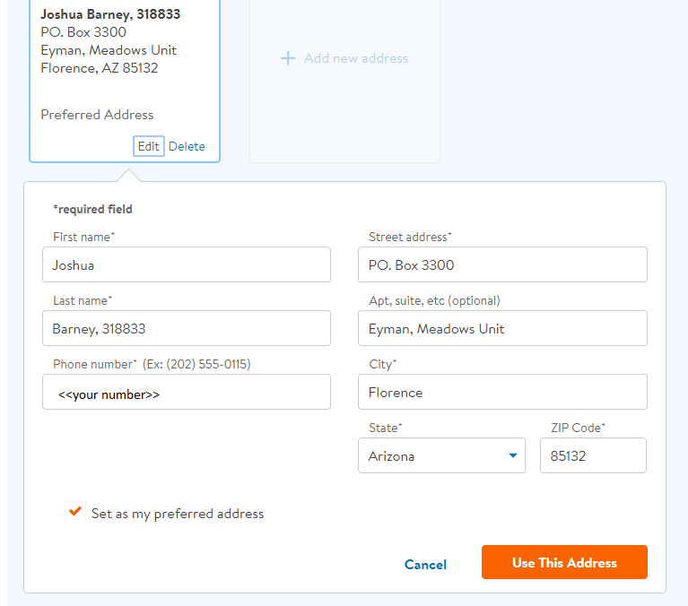Click the Apt, suite, etc field
Viewport: 688px width, 606px height.
tap(502, 328)
